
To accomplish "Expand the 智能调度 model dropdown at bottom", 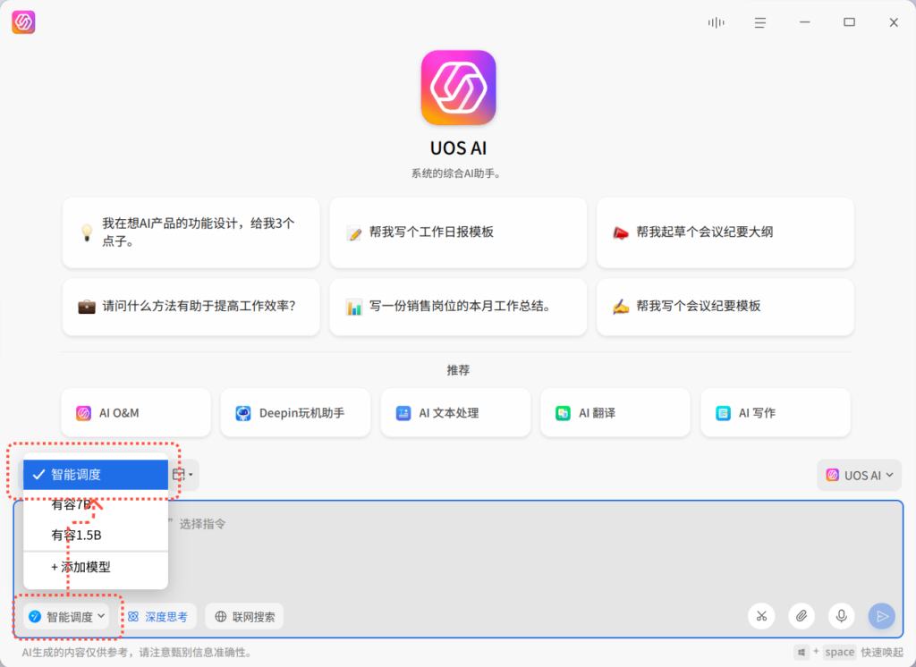I will (68, 616).
